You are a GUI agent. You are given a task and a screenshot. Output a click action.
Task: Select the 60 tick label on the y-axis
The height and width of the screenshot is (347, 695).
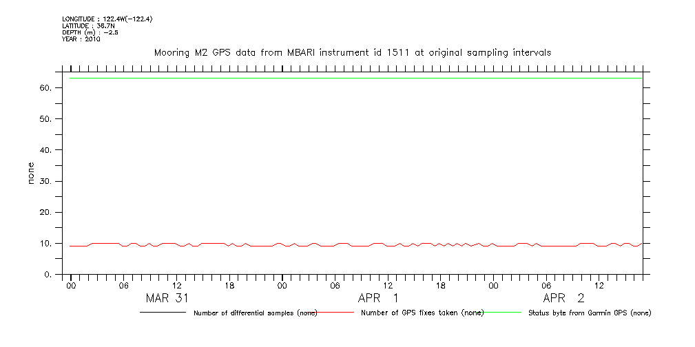click(46, 88)
